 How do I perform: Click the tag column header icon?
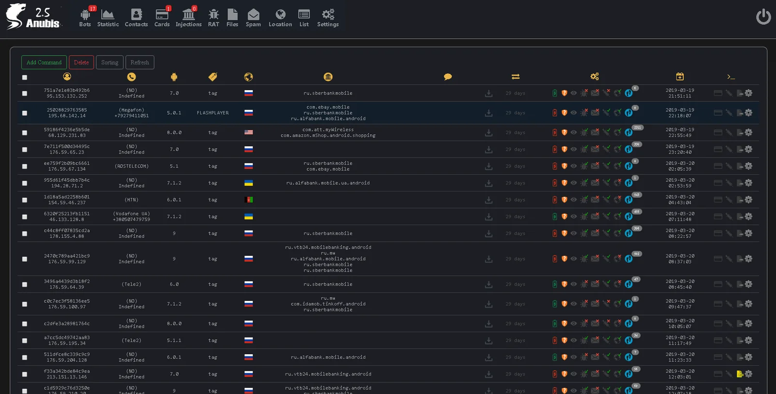(213, 77)
